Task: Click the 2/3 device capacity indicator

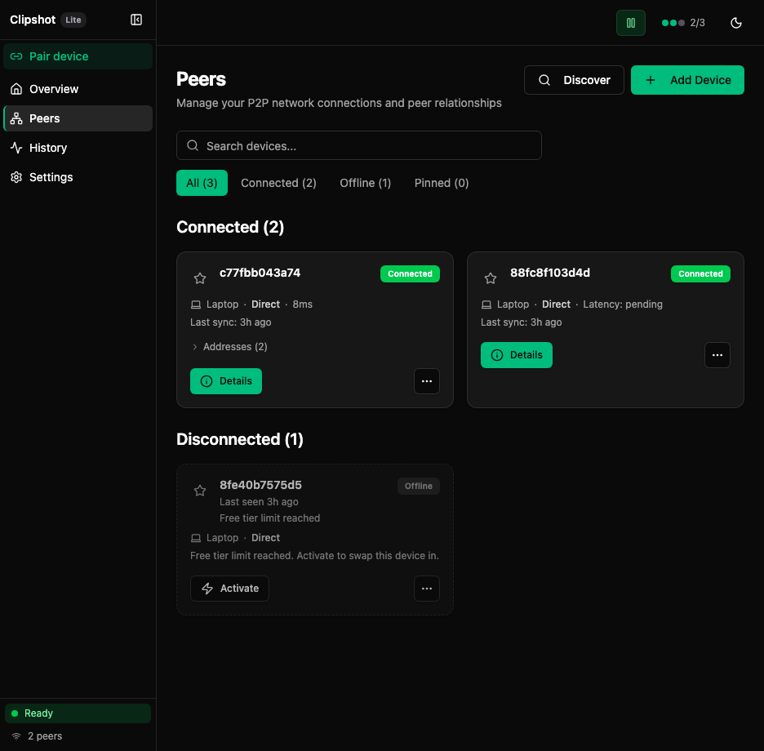Action: pyautogui.click(x=683, y=23)
